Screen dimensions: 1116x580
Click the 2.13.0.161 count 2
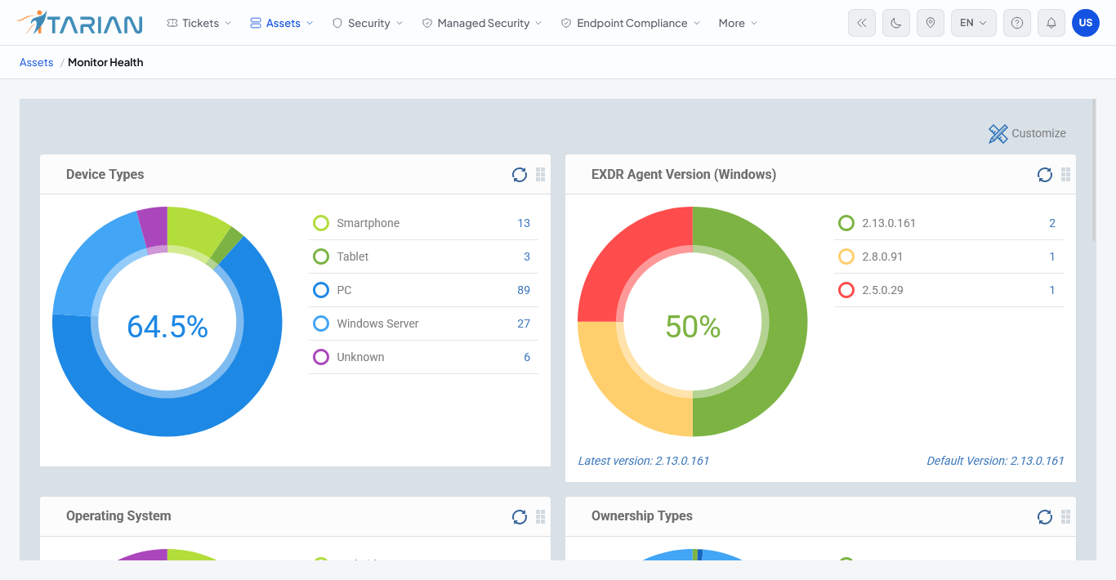coord(1052,223)
